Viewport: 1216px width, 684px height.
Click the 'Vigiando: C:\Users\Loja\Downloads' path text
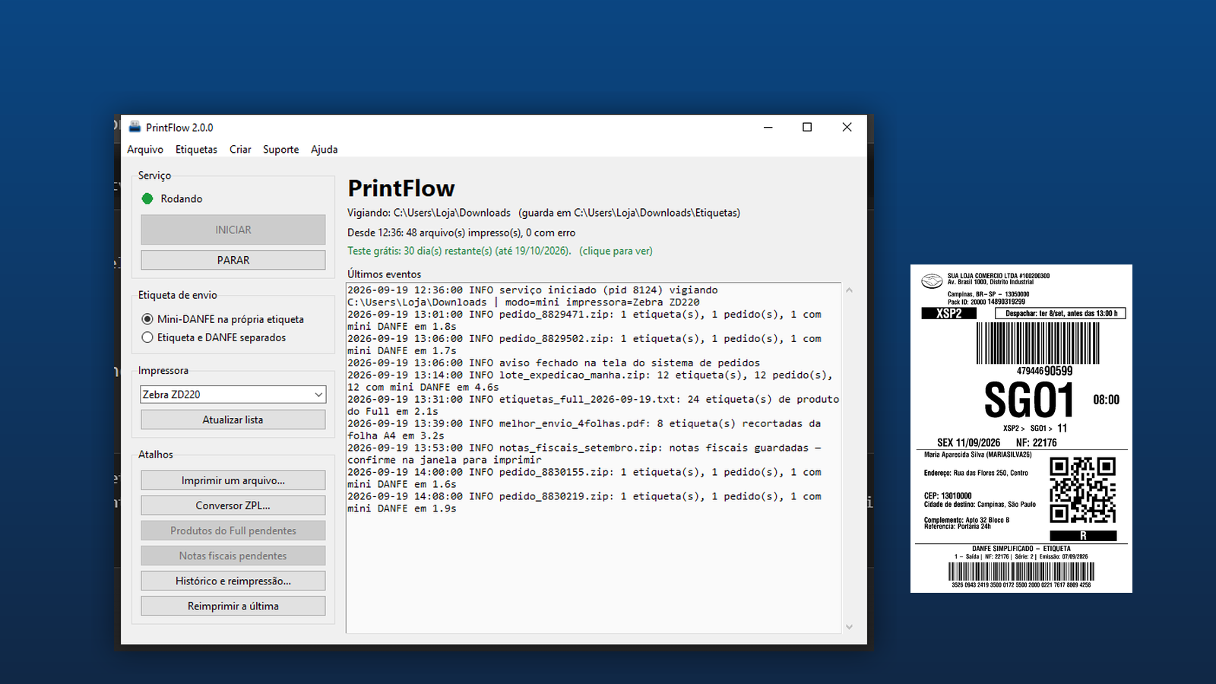point(429,213)
